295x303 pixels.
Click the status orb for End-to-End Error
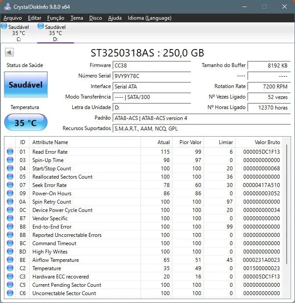coord(10,226)
